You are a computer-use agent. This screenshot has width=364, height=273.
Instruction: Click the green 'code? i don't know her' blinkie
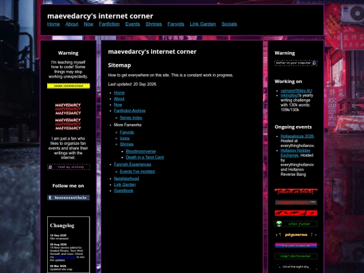(296, 256)
